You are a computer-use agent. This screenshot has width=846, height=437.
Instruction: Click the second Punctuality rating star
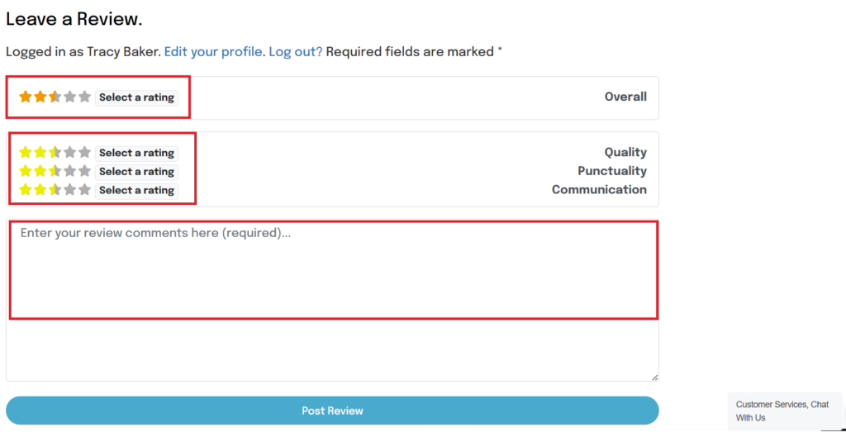point(40,171)
